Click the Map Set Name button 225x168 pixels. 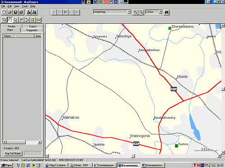pyautogui.click(x=13, y=153)
